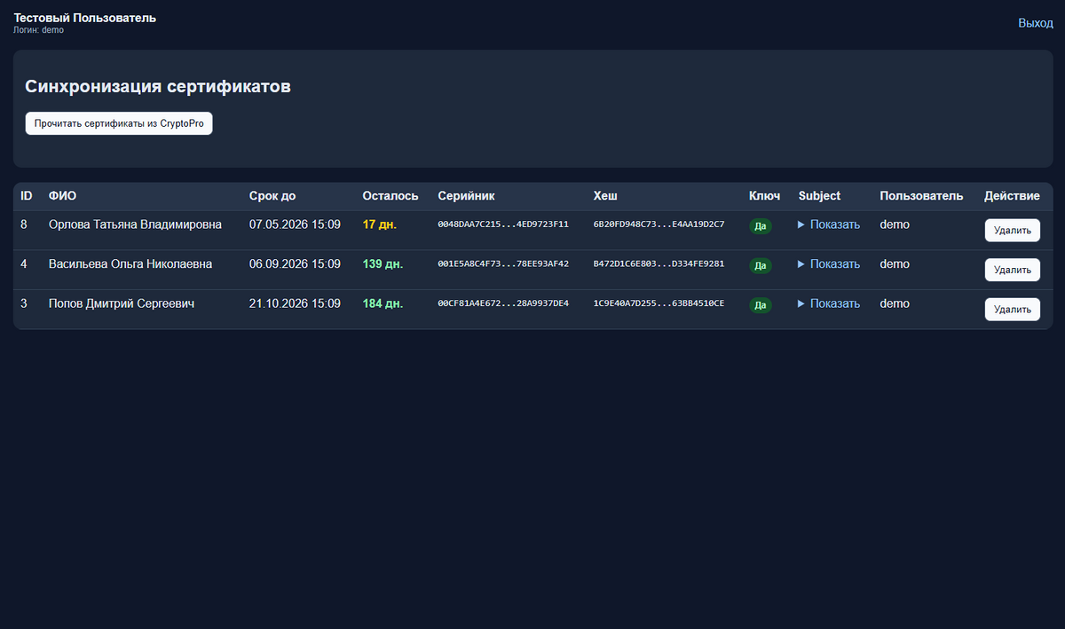
Task: Click serial 00CF81A4E672...28A9937DE4
Action: pos(503,303)
